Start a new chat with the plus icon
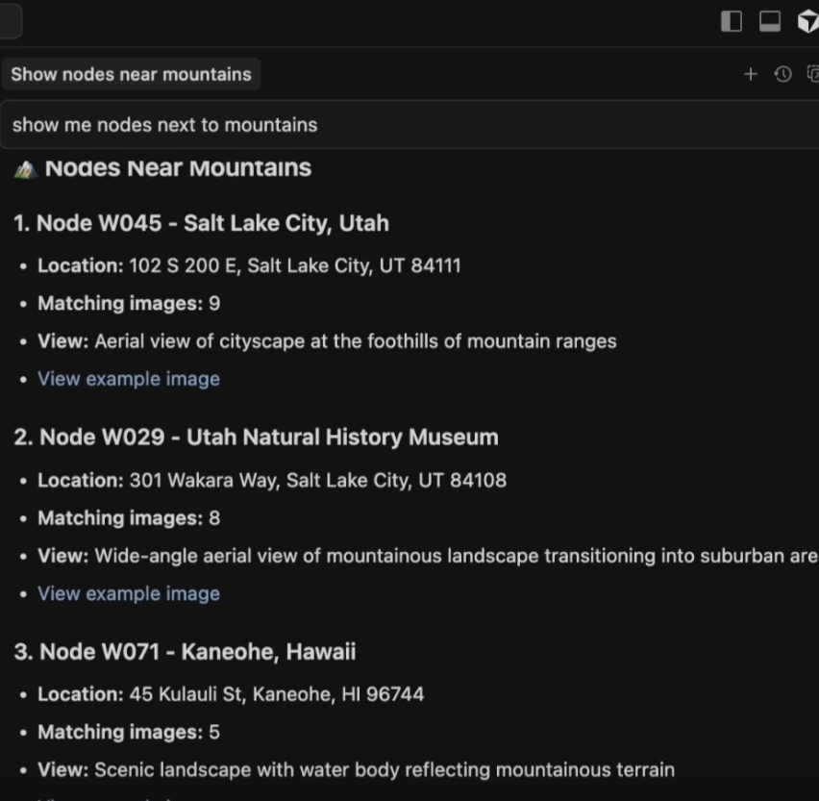Image resolution: width=819 pixels, height=801 pixels. [751, 74]
